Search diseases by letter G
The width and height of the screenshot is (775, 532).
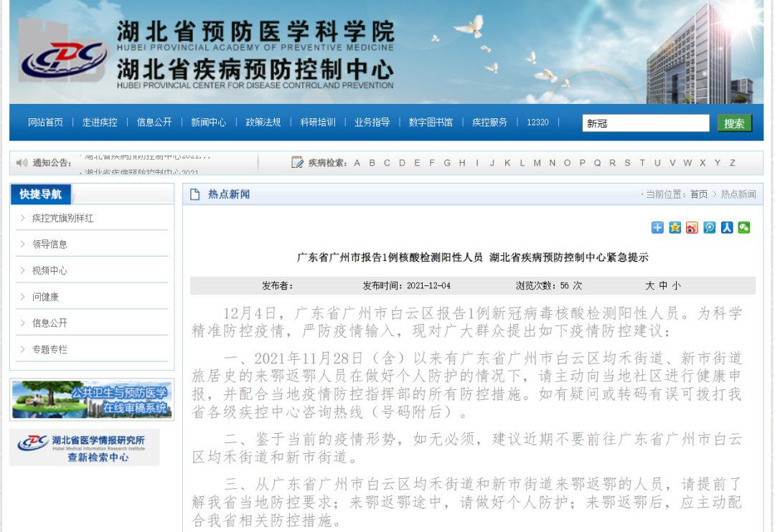447,163
